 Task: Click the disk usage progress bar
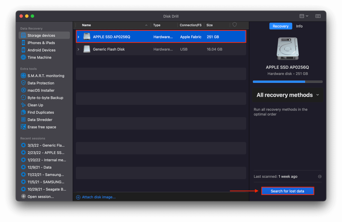288,82
